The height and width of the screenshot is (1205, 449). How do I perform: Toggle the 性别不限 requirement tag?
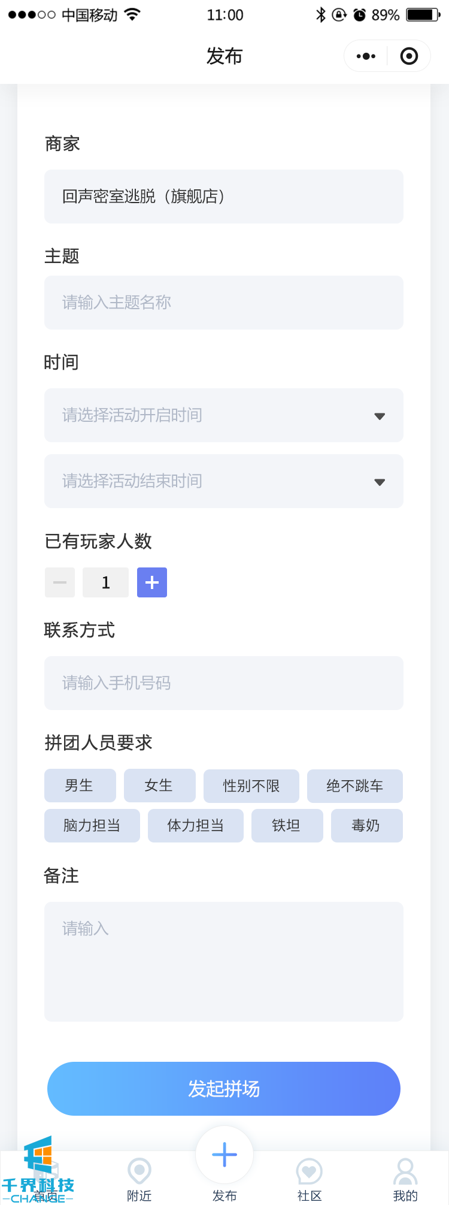251,786
